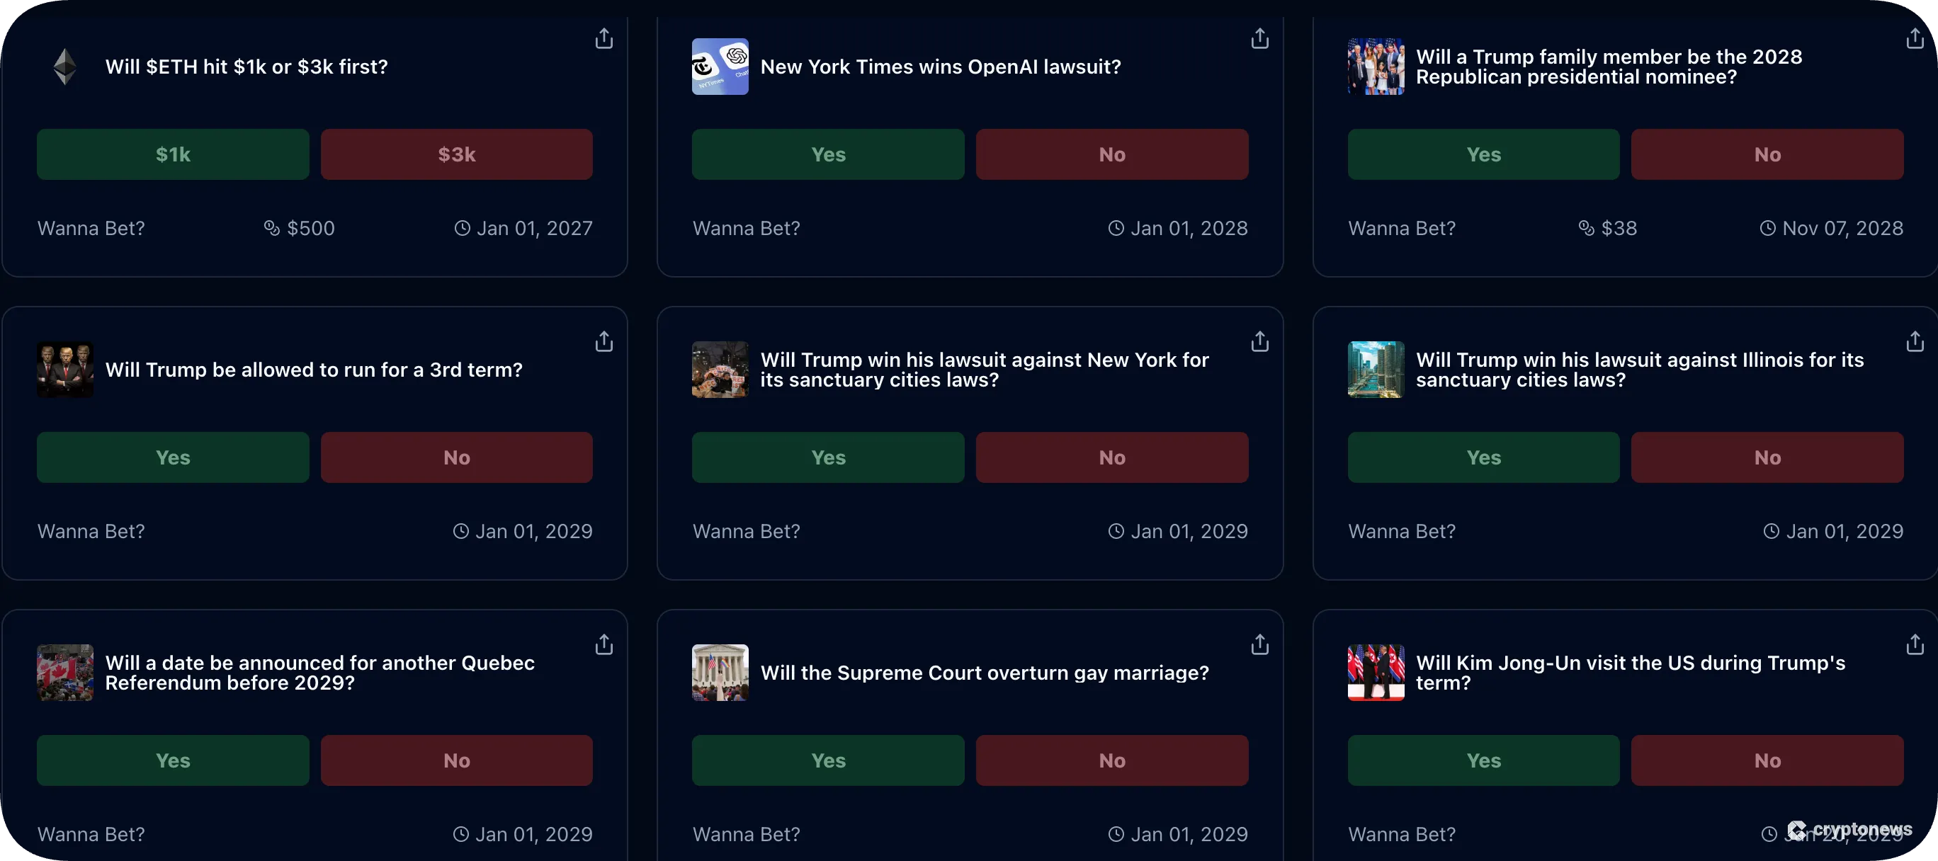This screenshot has width=1938, height=861.
Task: Share the New York Times OpenAI lawsuit market
Action: point(1259,38)
